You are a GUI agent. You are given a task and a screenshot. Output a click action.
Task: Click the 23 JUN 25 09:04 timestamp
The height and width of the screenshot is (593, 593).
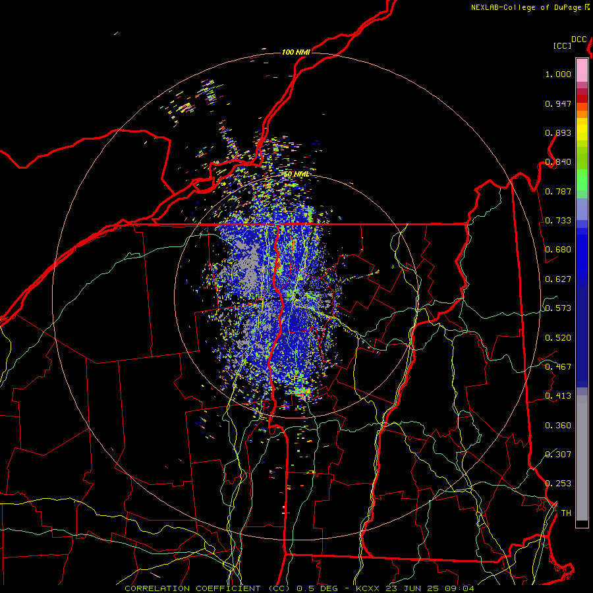click(430, 588)
